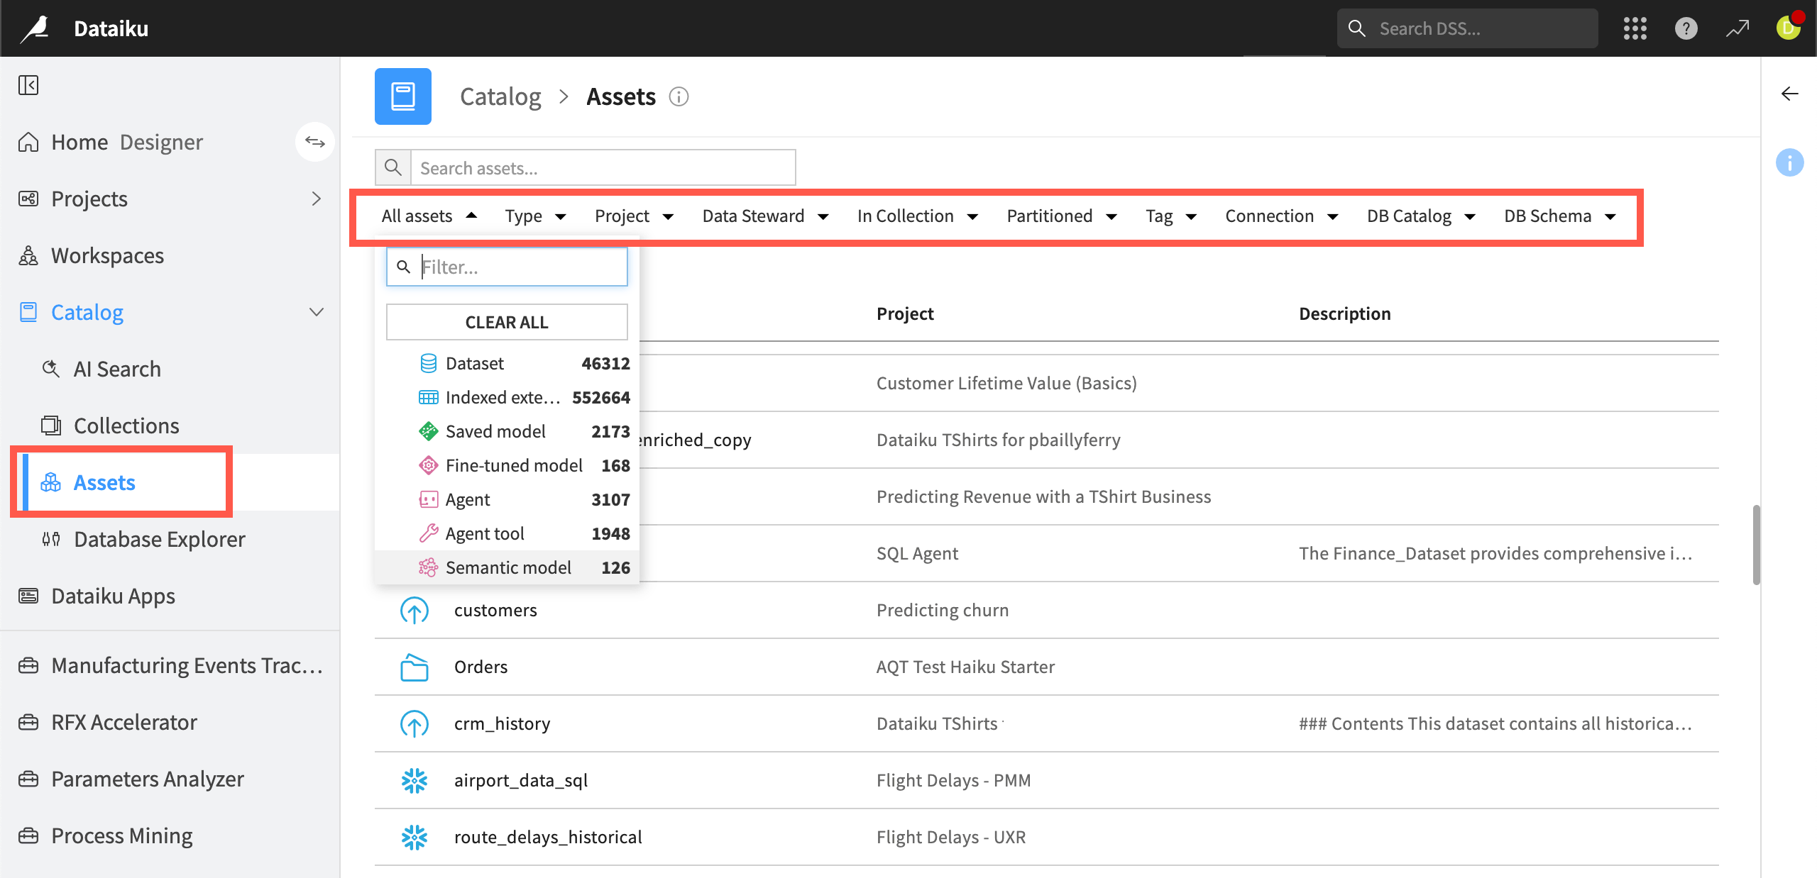Click the search assets magnifier icon
This screenshot has width=1817, height=878.
click(393, 167)
